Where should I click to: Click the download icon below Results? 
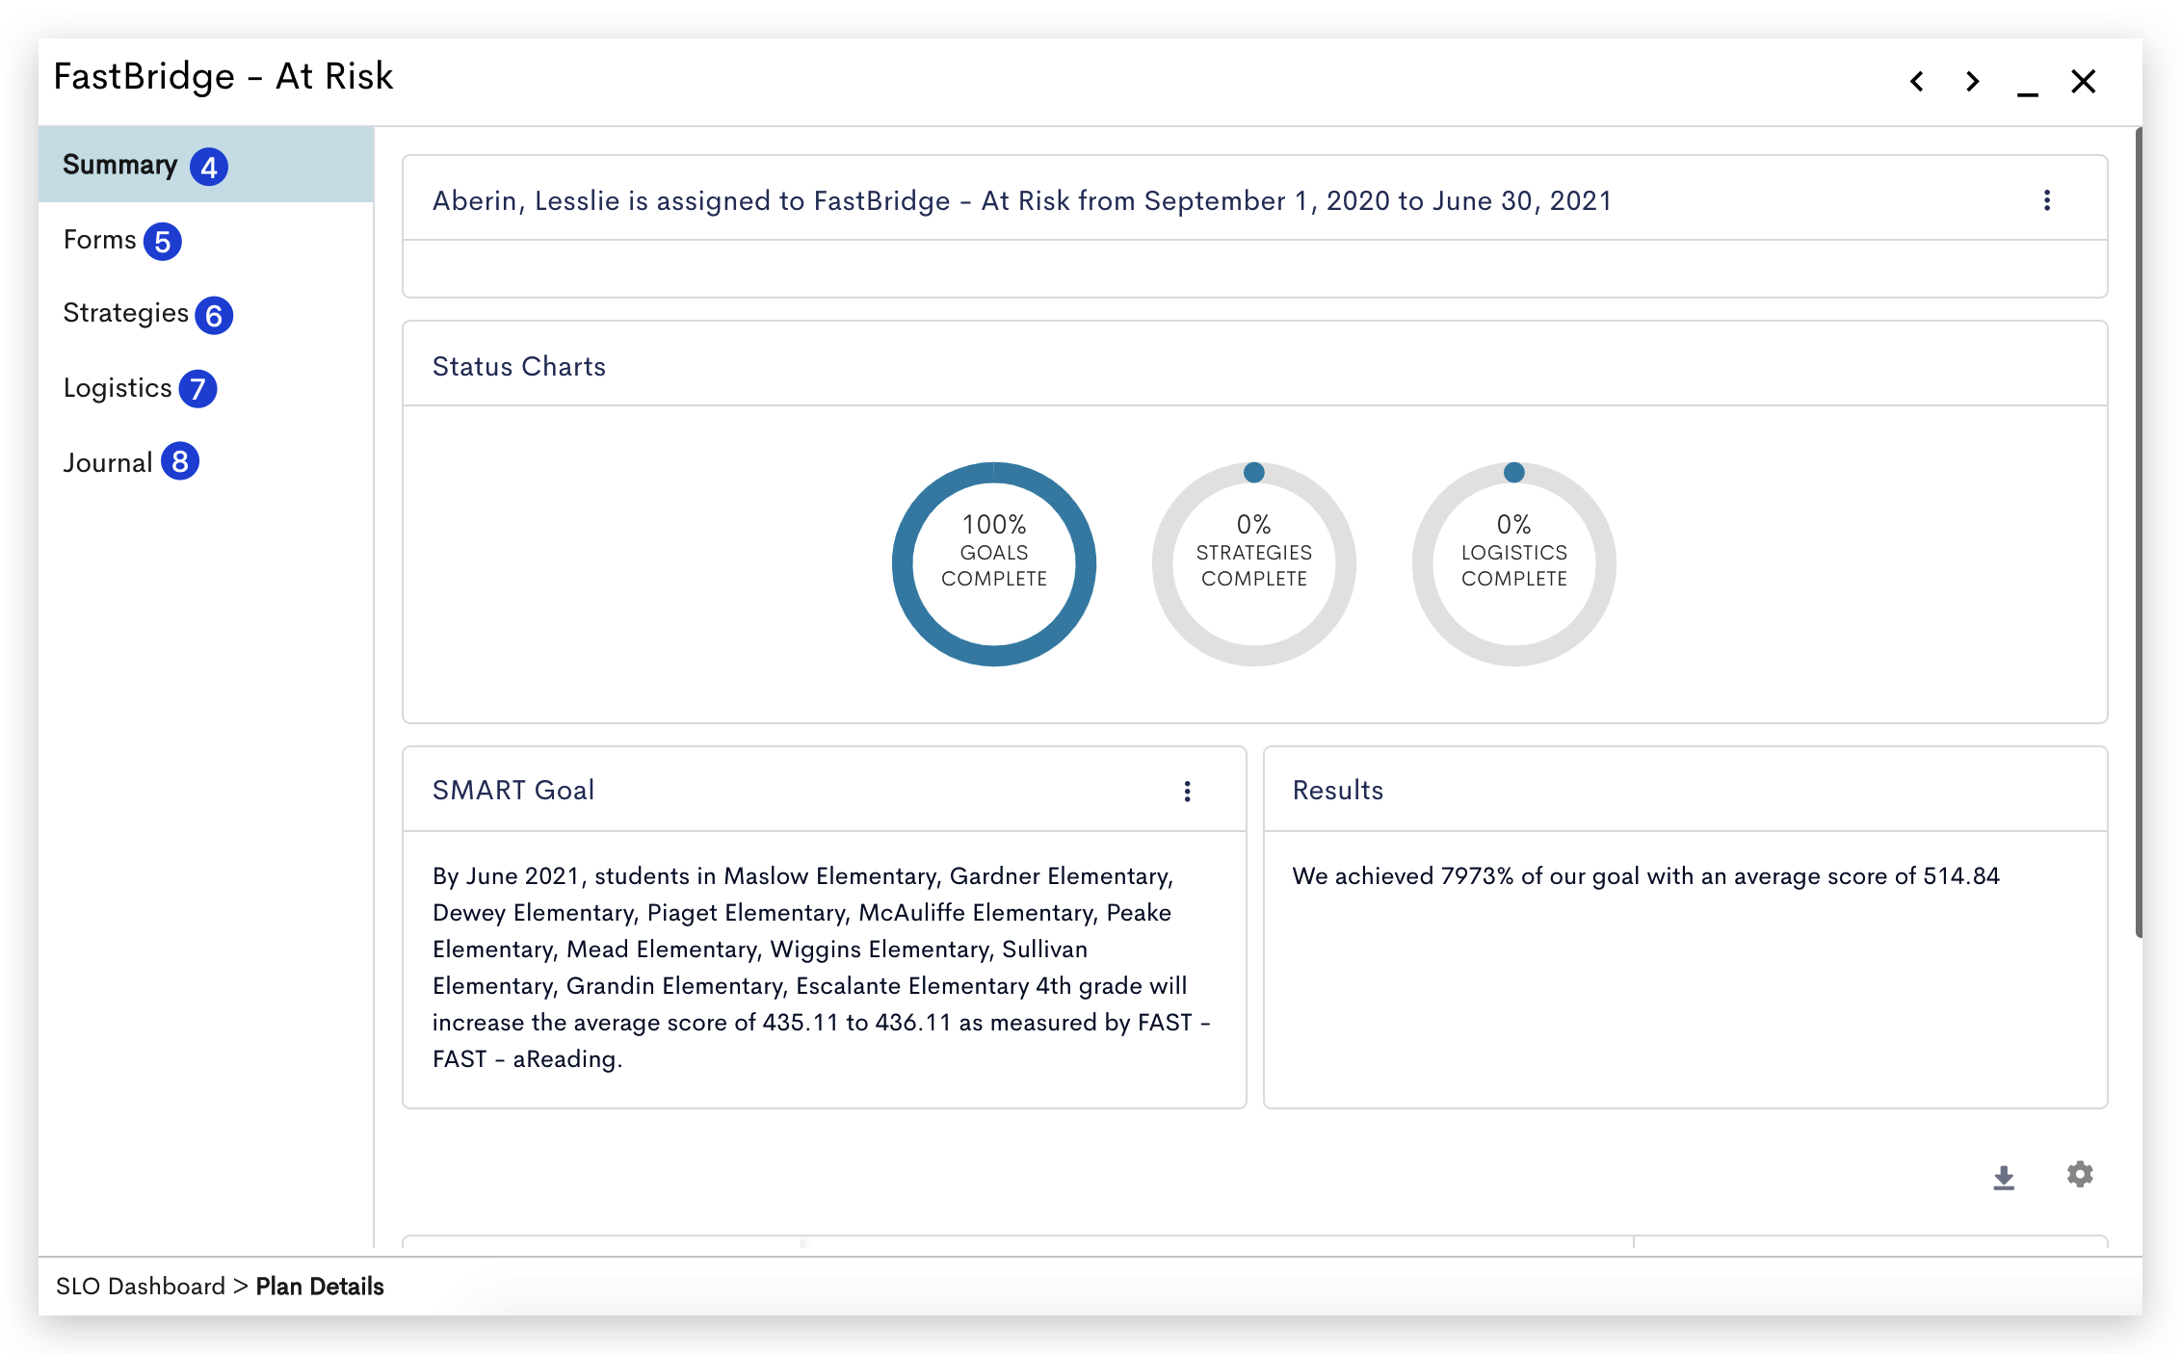[2004, 1177]
